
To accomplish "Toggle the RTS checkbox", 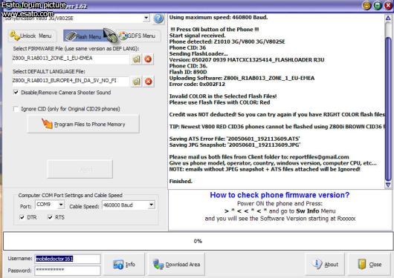I will 51,217.
